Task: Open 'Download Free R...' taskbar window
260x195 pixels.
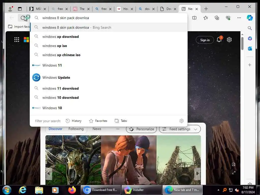Action: click(x=101, y=190)
